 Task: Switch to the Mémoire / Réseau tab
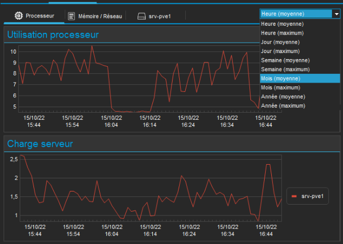click(95, 16)
